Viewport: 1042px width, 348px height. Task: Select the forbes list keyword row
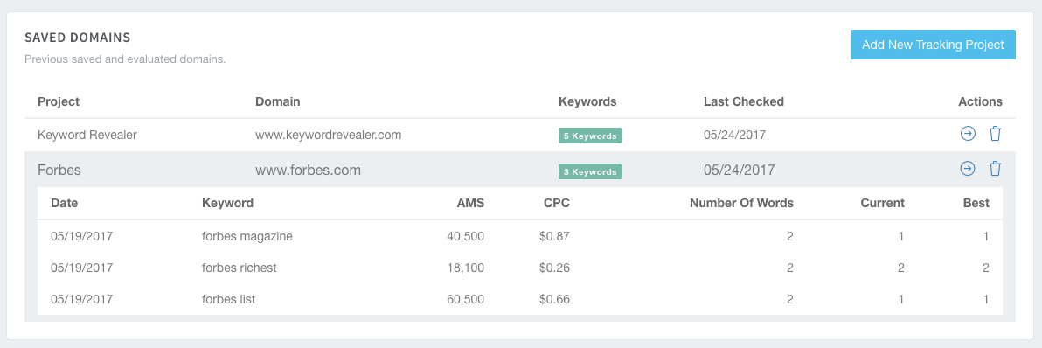click(x=519, y=299)
